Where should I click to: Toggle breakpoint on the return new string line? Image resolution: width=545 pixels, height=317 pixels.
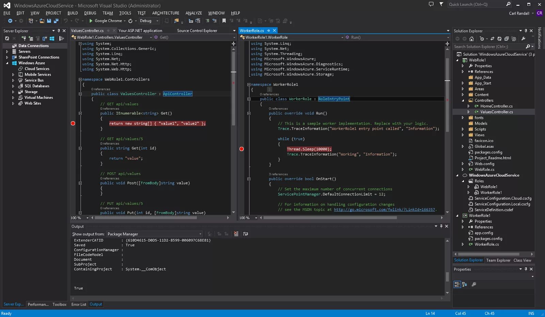[x=73, y=123]
